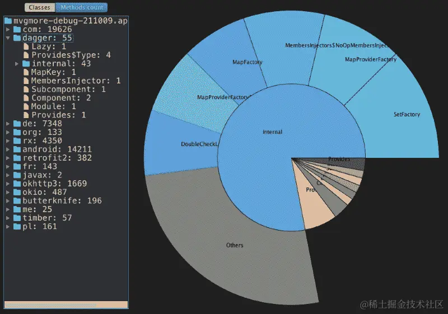Expand the okio folder arrow
The width and height of the screenshot is (448, 314).
point(8,192)
